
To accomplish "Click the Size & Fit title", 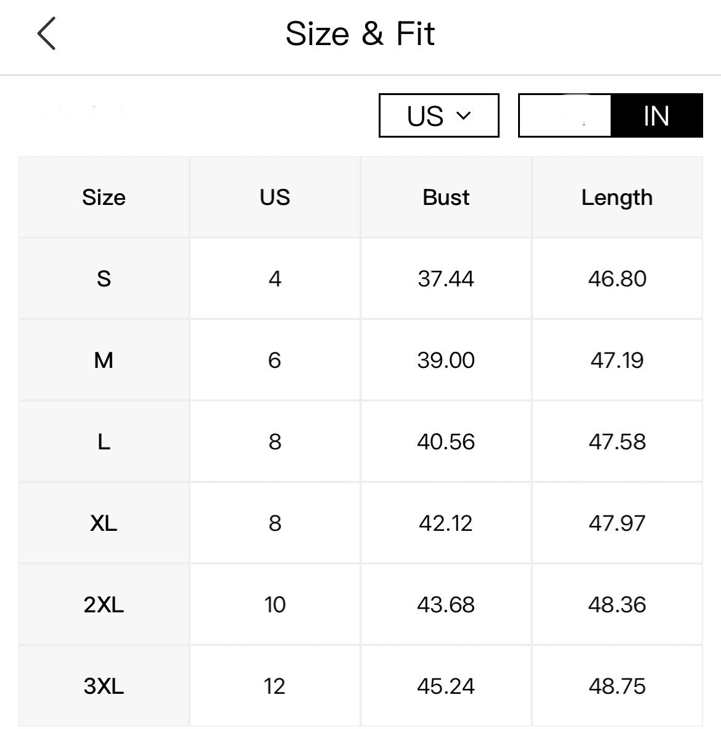I will [360, 33].
